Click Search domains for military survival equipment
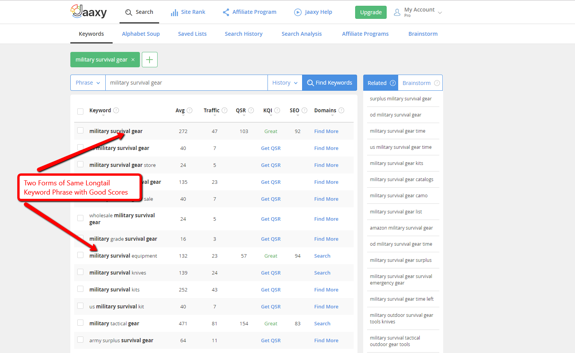 [x=322, y=256]
